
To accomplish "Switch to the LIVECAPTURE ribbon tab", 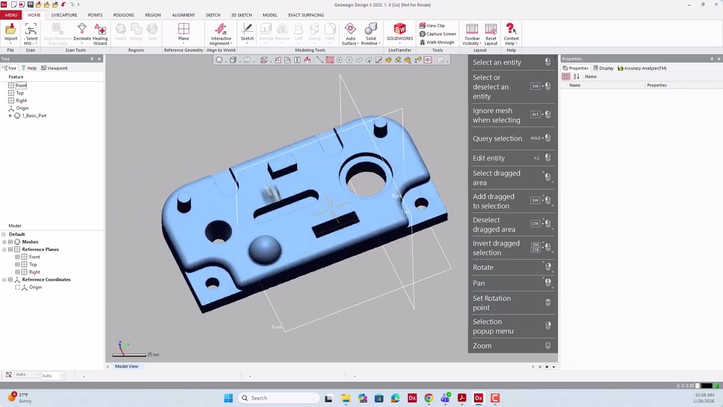I will point(64,15).
